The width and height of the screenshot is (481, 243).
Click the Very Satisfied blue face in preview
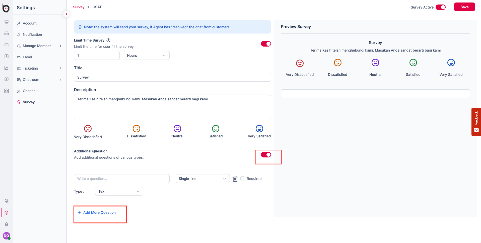pyautogui.click(x=451, y=63)
